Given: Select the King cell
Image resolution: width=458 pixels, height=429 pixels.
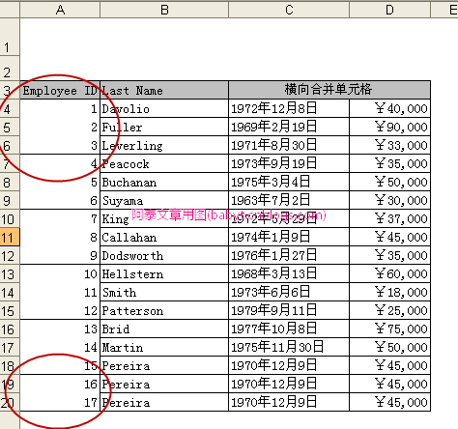Looking at the screenshot, I should pyautogui.click(x=164, y=218).
